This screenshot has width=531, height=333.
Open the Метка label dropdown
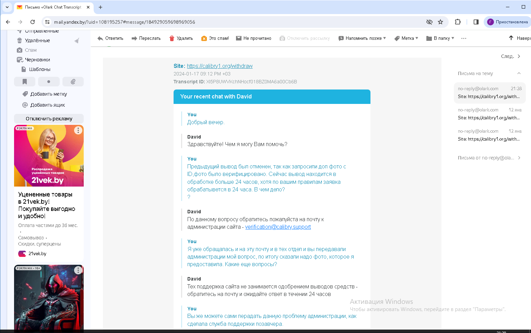pos(406,38)
